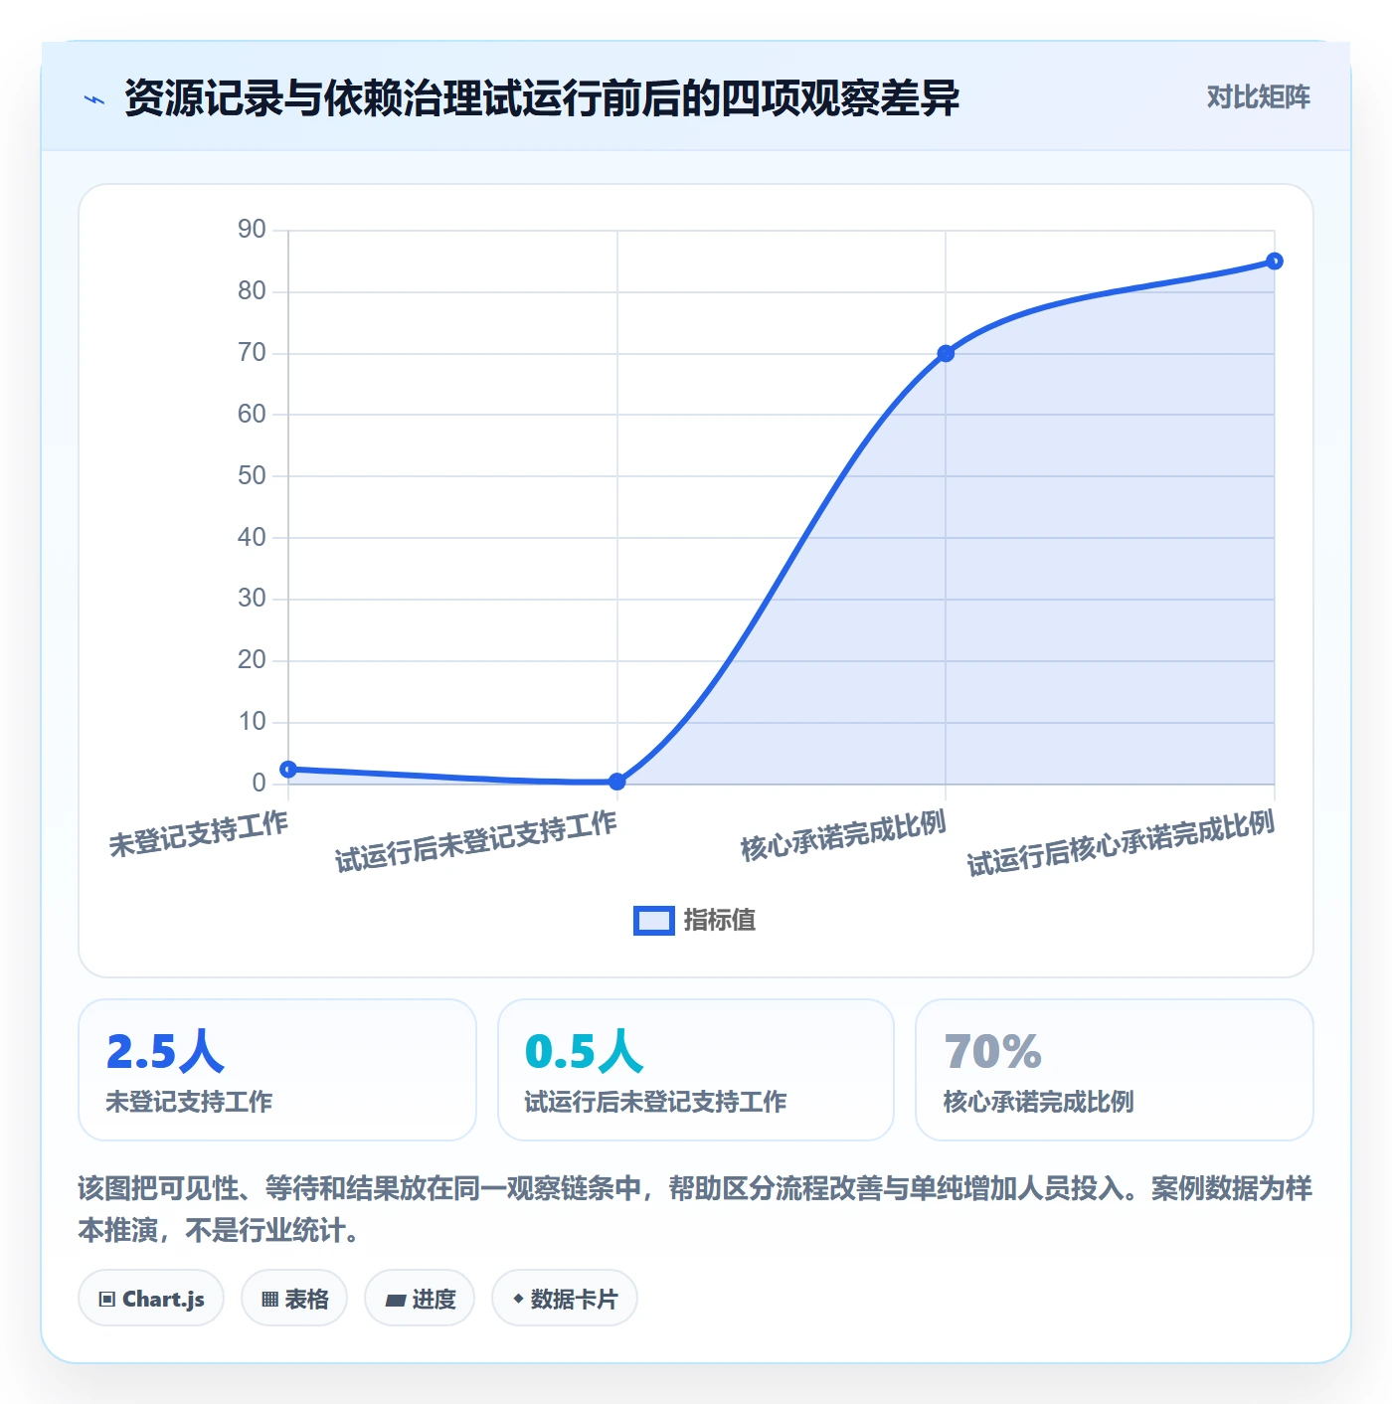
Task: Click the 数据卡片 tag chip
Action: tap(565, 1298)
